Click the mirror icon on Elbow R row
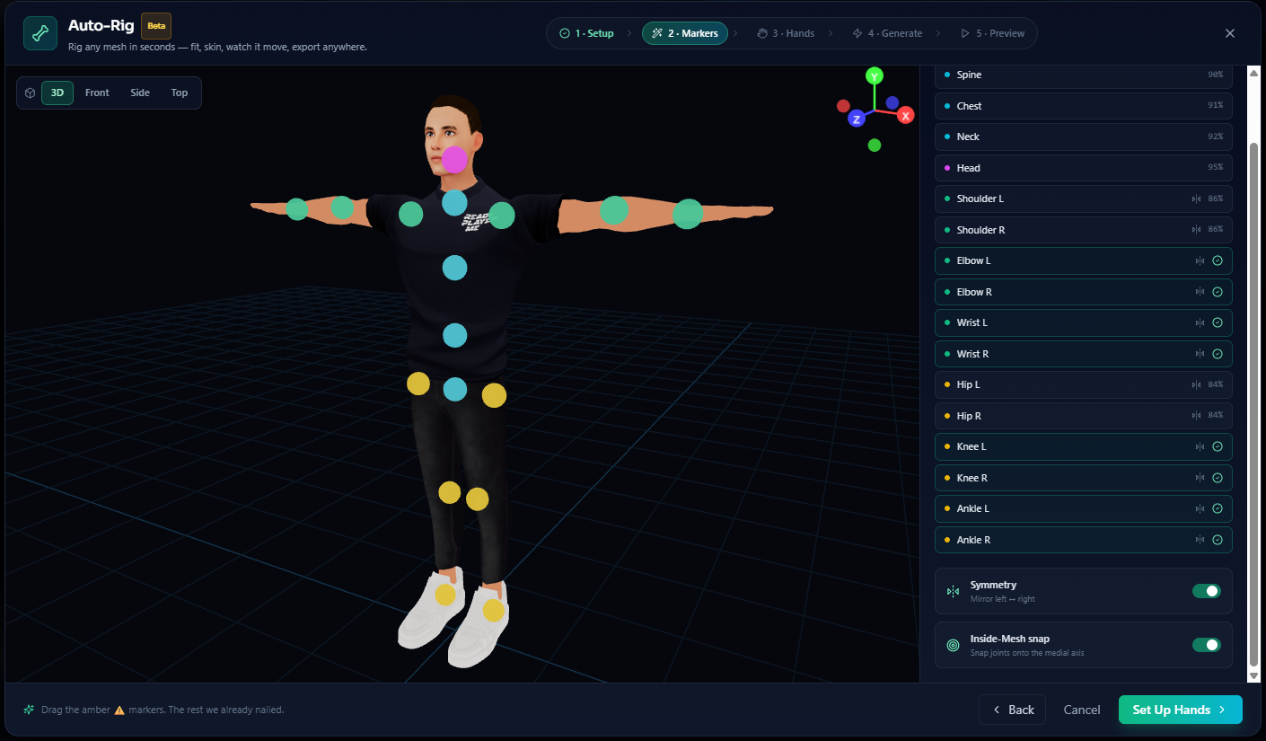 pos(1200,292)
